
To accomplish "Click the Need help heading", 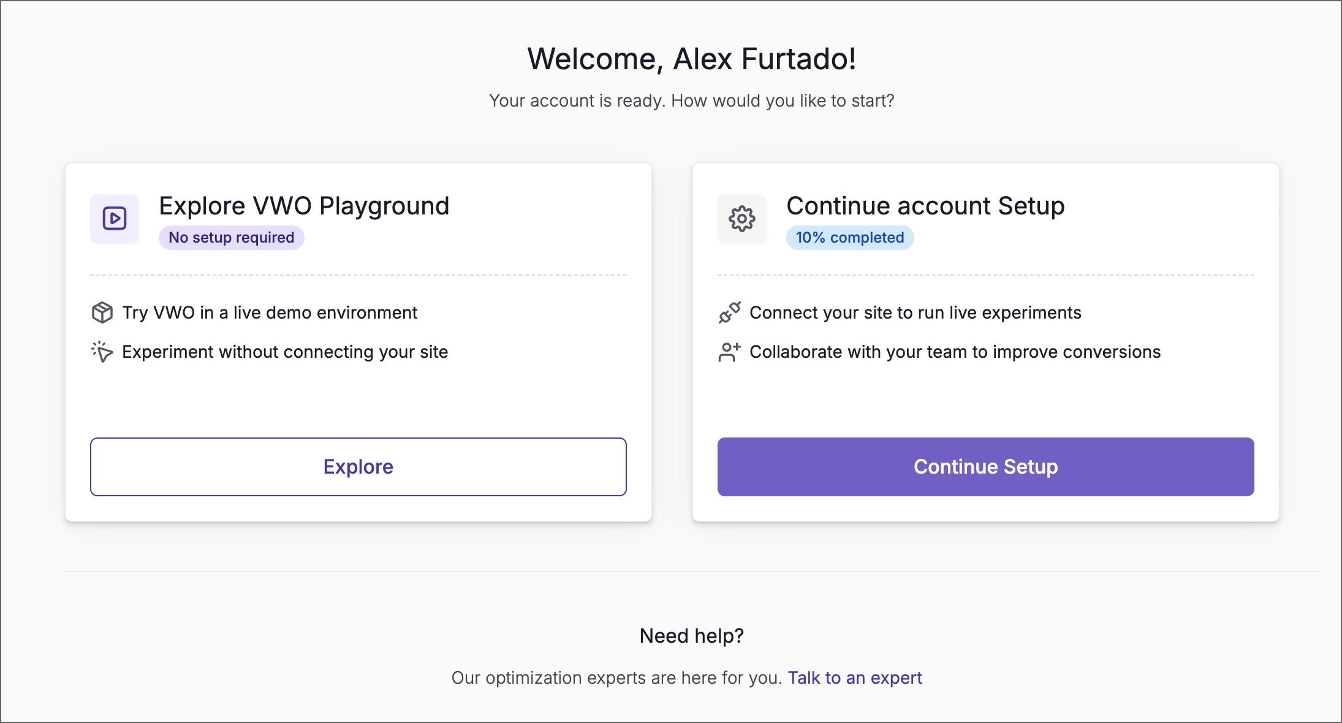I will point(691,635).
